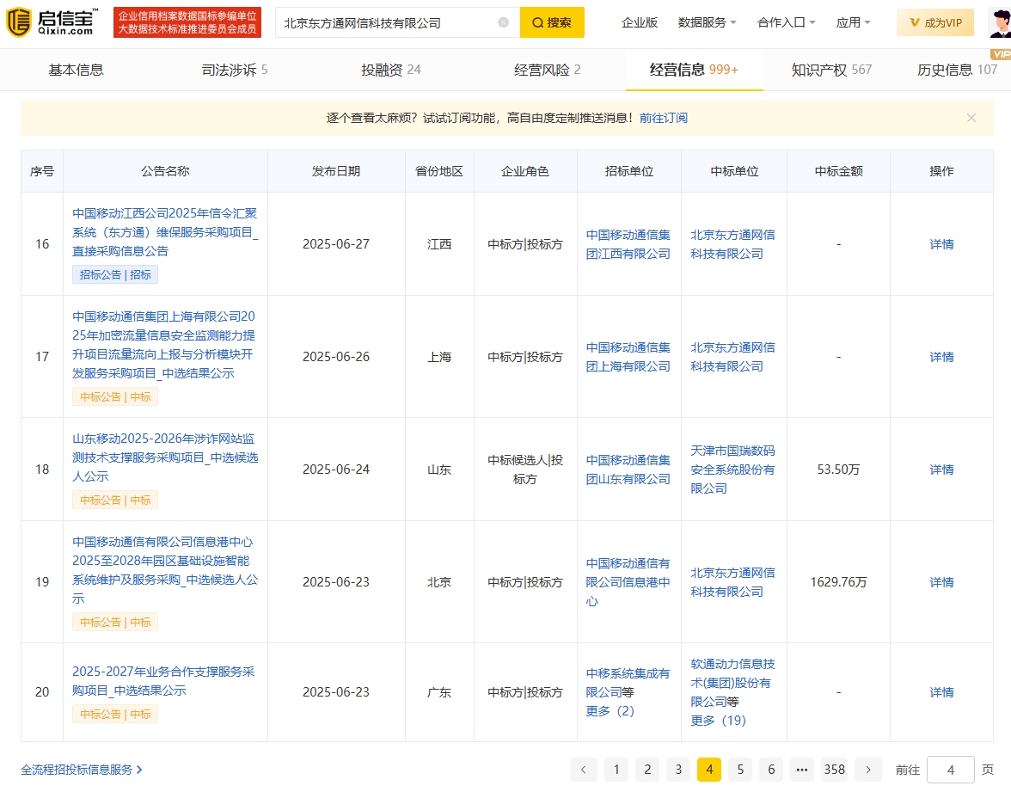Viewport: 1011px width, 792px height.
Task: Open 中国移动通信有限公司信息港中心 tenderer link
Action: (x=628, y=581)
